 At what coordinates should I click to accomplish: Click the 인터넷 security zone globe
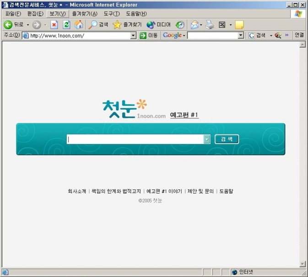[x=234, y=272]
